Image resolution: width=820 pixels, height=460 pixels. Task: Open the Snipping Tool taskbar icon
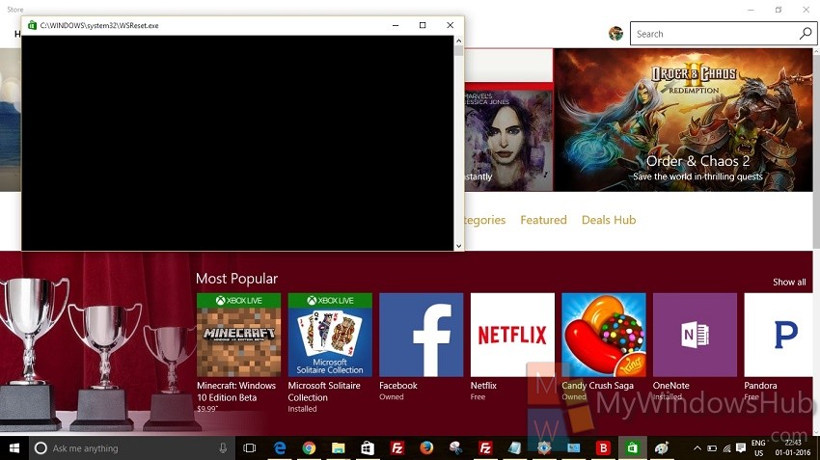(x=455, y=448)
